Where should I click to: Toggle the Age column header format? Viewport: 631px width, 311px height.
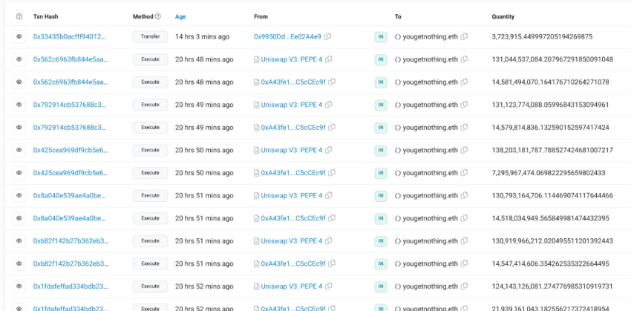pos(180,16)
